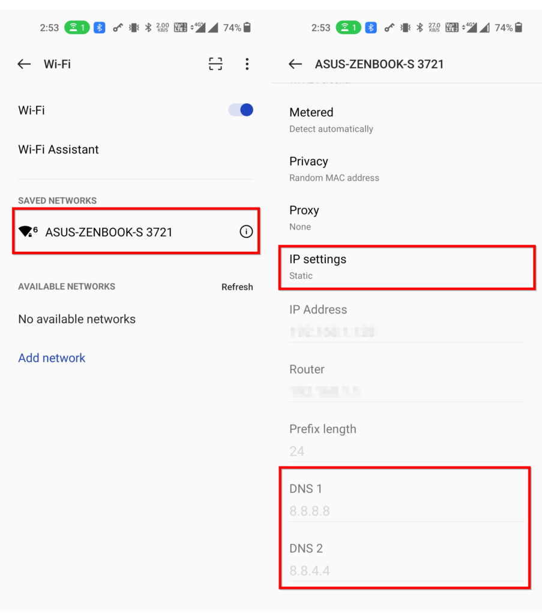The width and height of the screenshot is (542, 614).
Task: Select saved network ASUS-ZENBOOK-S 3721
Action: (136, 231)
